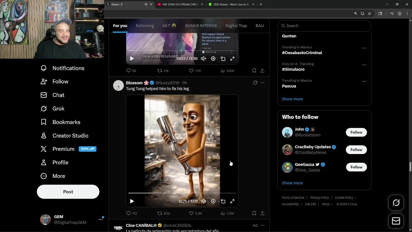
Task: Like the post with 1.7K likes
Action: coord(195,71)
